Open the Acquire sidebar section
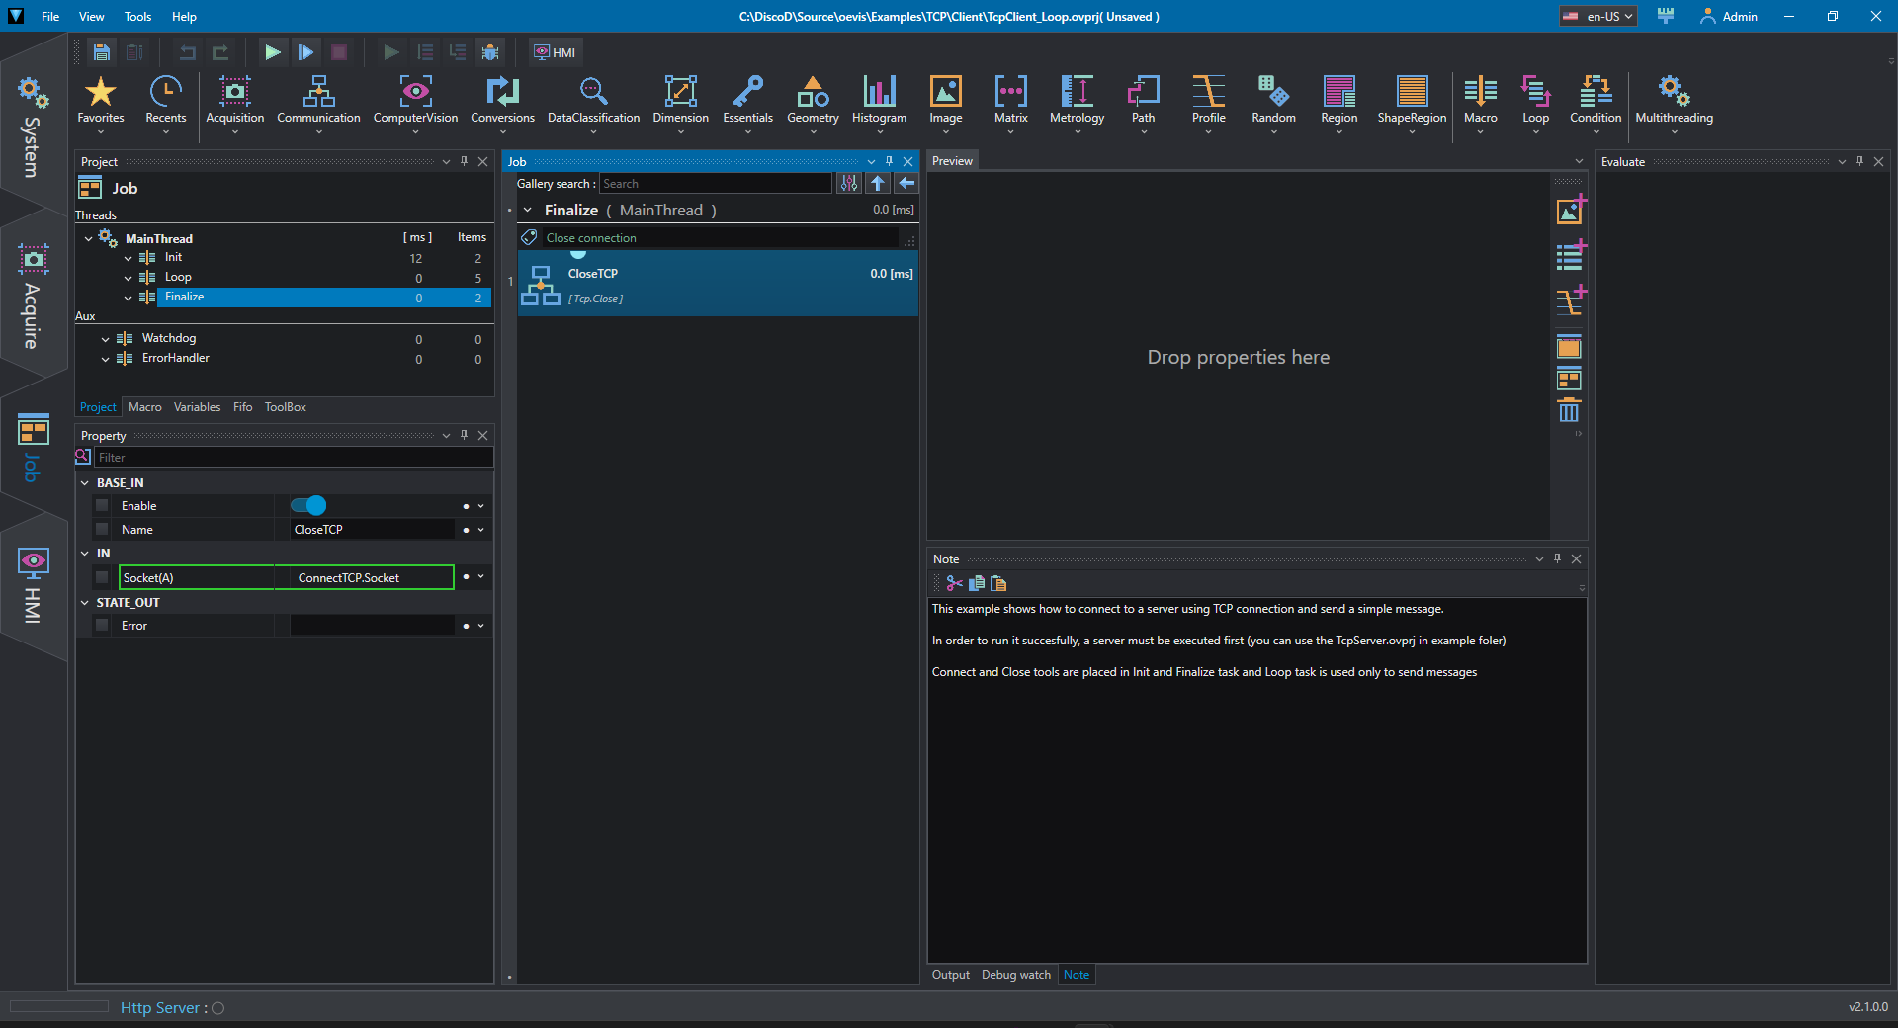The image size is (1898, 1028). click(33, 297)
